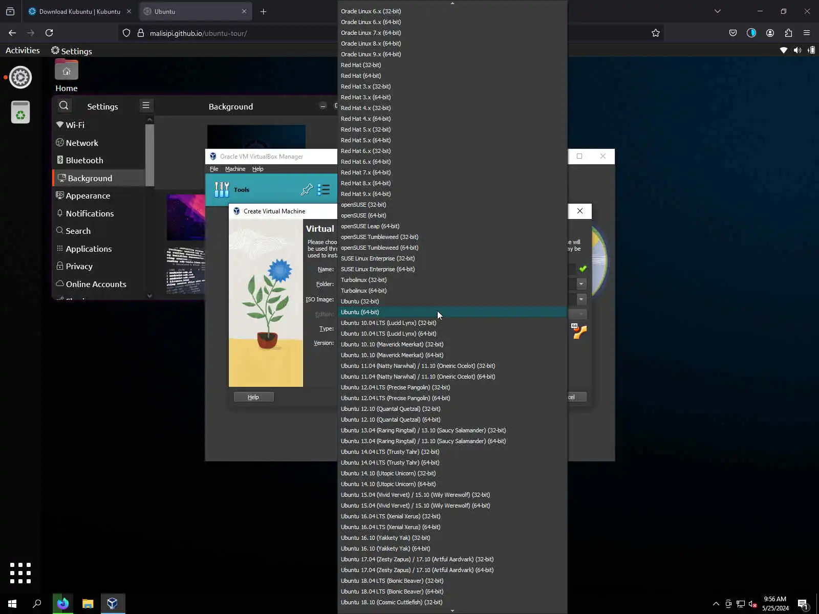This screenshot has width=819, height=614.
Task: Open the Tools list menu icon
Action: pyautogui.click(x=324, y=190)
